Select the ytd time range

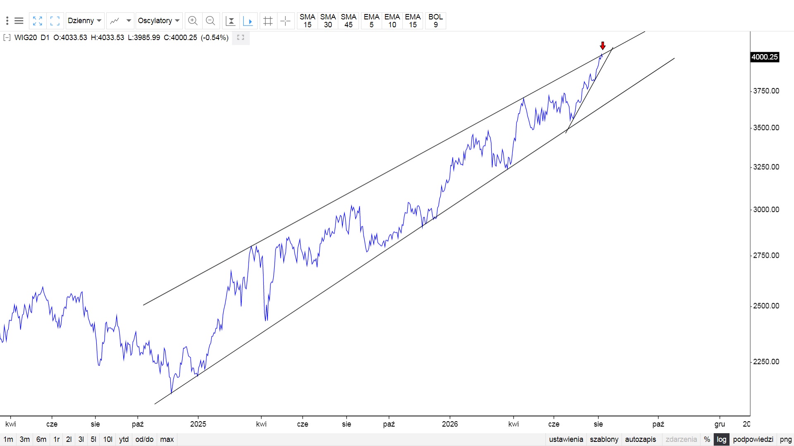pyautogui.click(x=124, y=439)
